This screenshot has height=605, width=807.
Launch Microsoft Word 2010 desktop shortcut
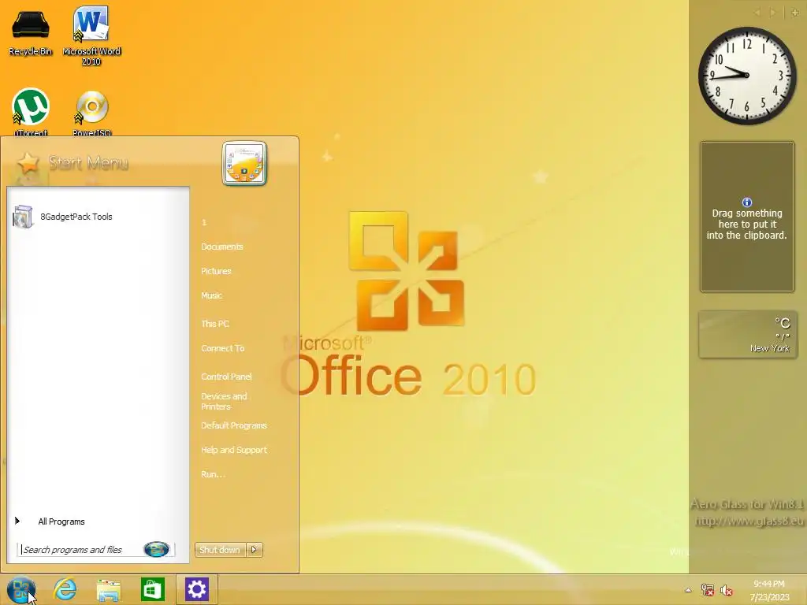[91, 35]
